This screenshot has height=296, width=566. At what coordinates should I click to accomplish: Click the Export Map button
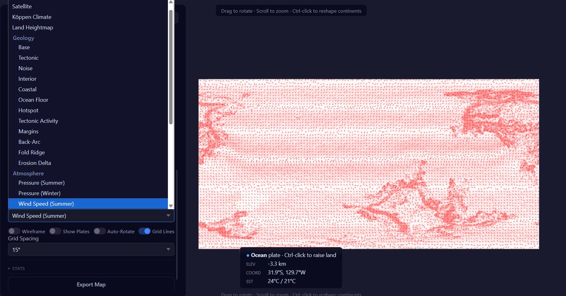(91, 285)
